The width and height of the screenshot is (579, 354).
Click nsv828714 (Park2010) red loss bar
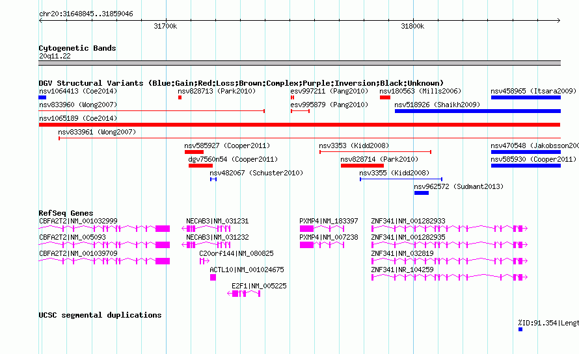pos(362,166)
